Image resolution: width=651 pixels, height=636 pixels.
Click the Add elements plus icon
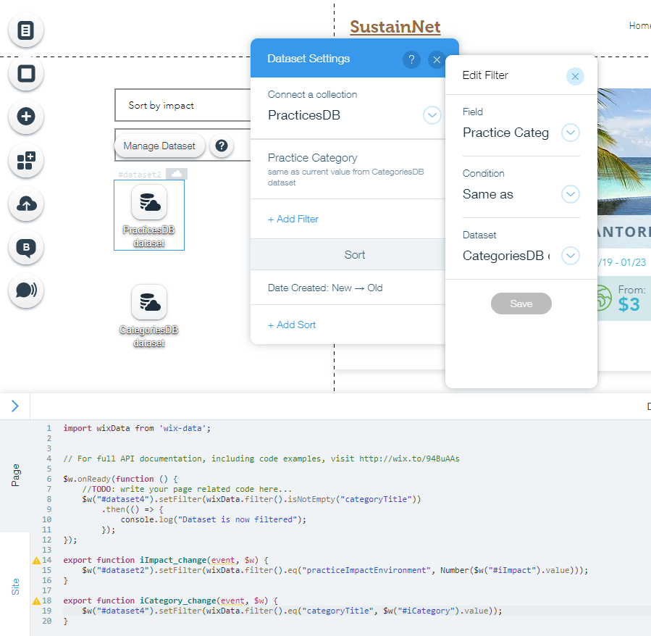(x=26, y=117)
